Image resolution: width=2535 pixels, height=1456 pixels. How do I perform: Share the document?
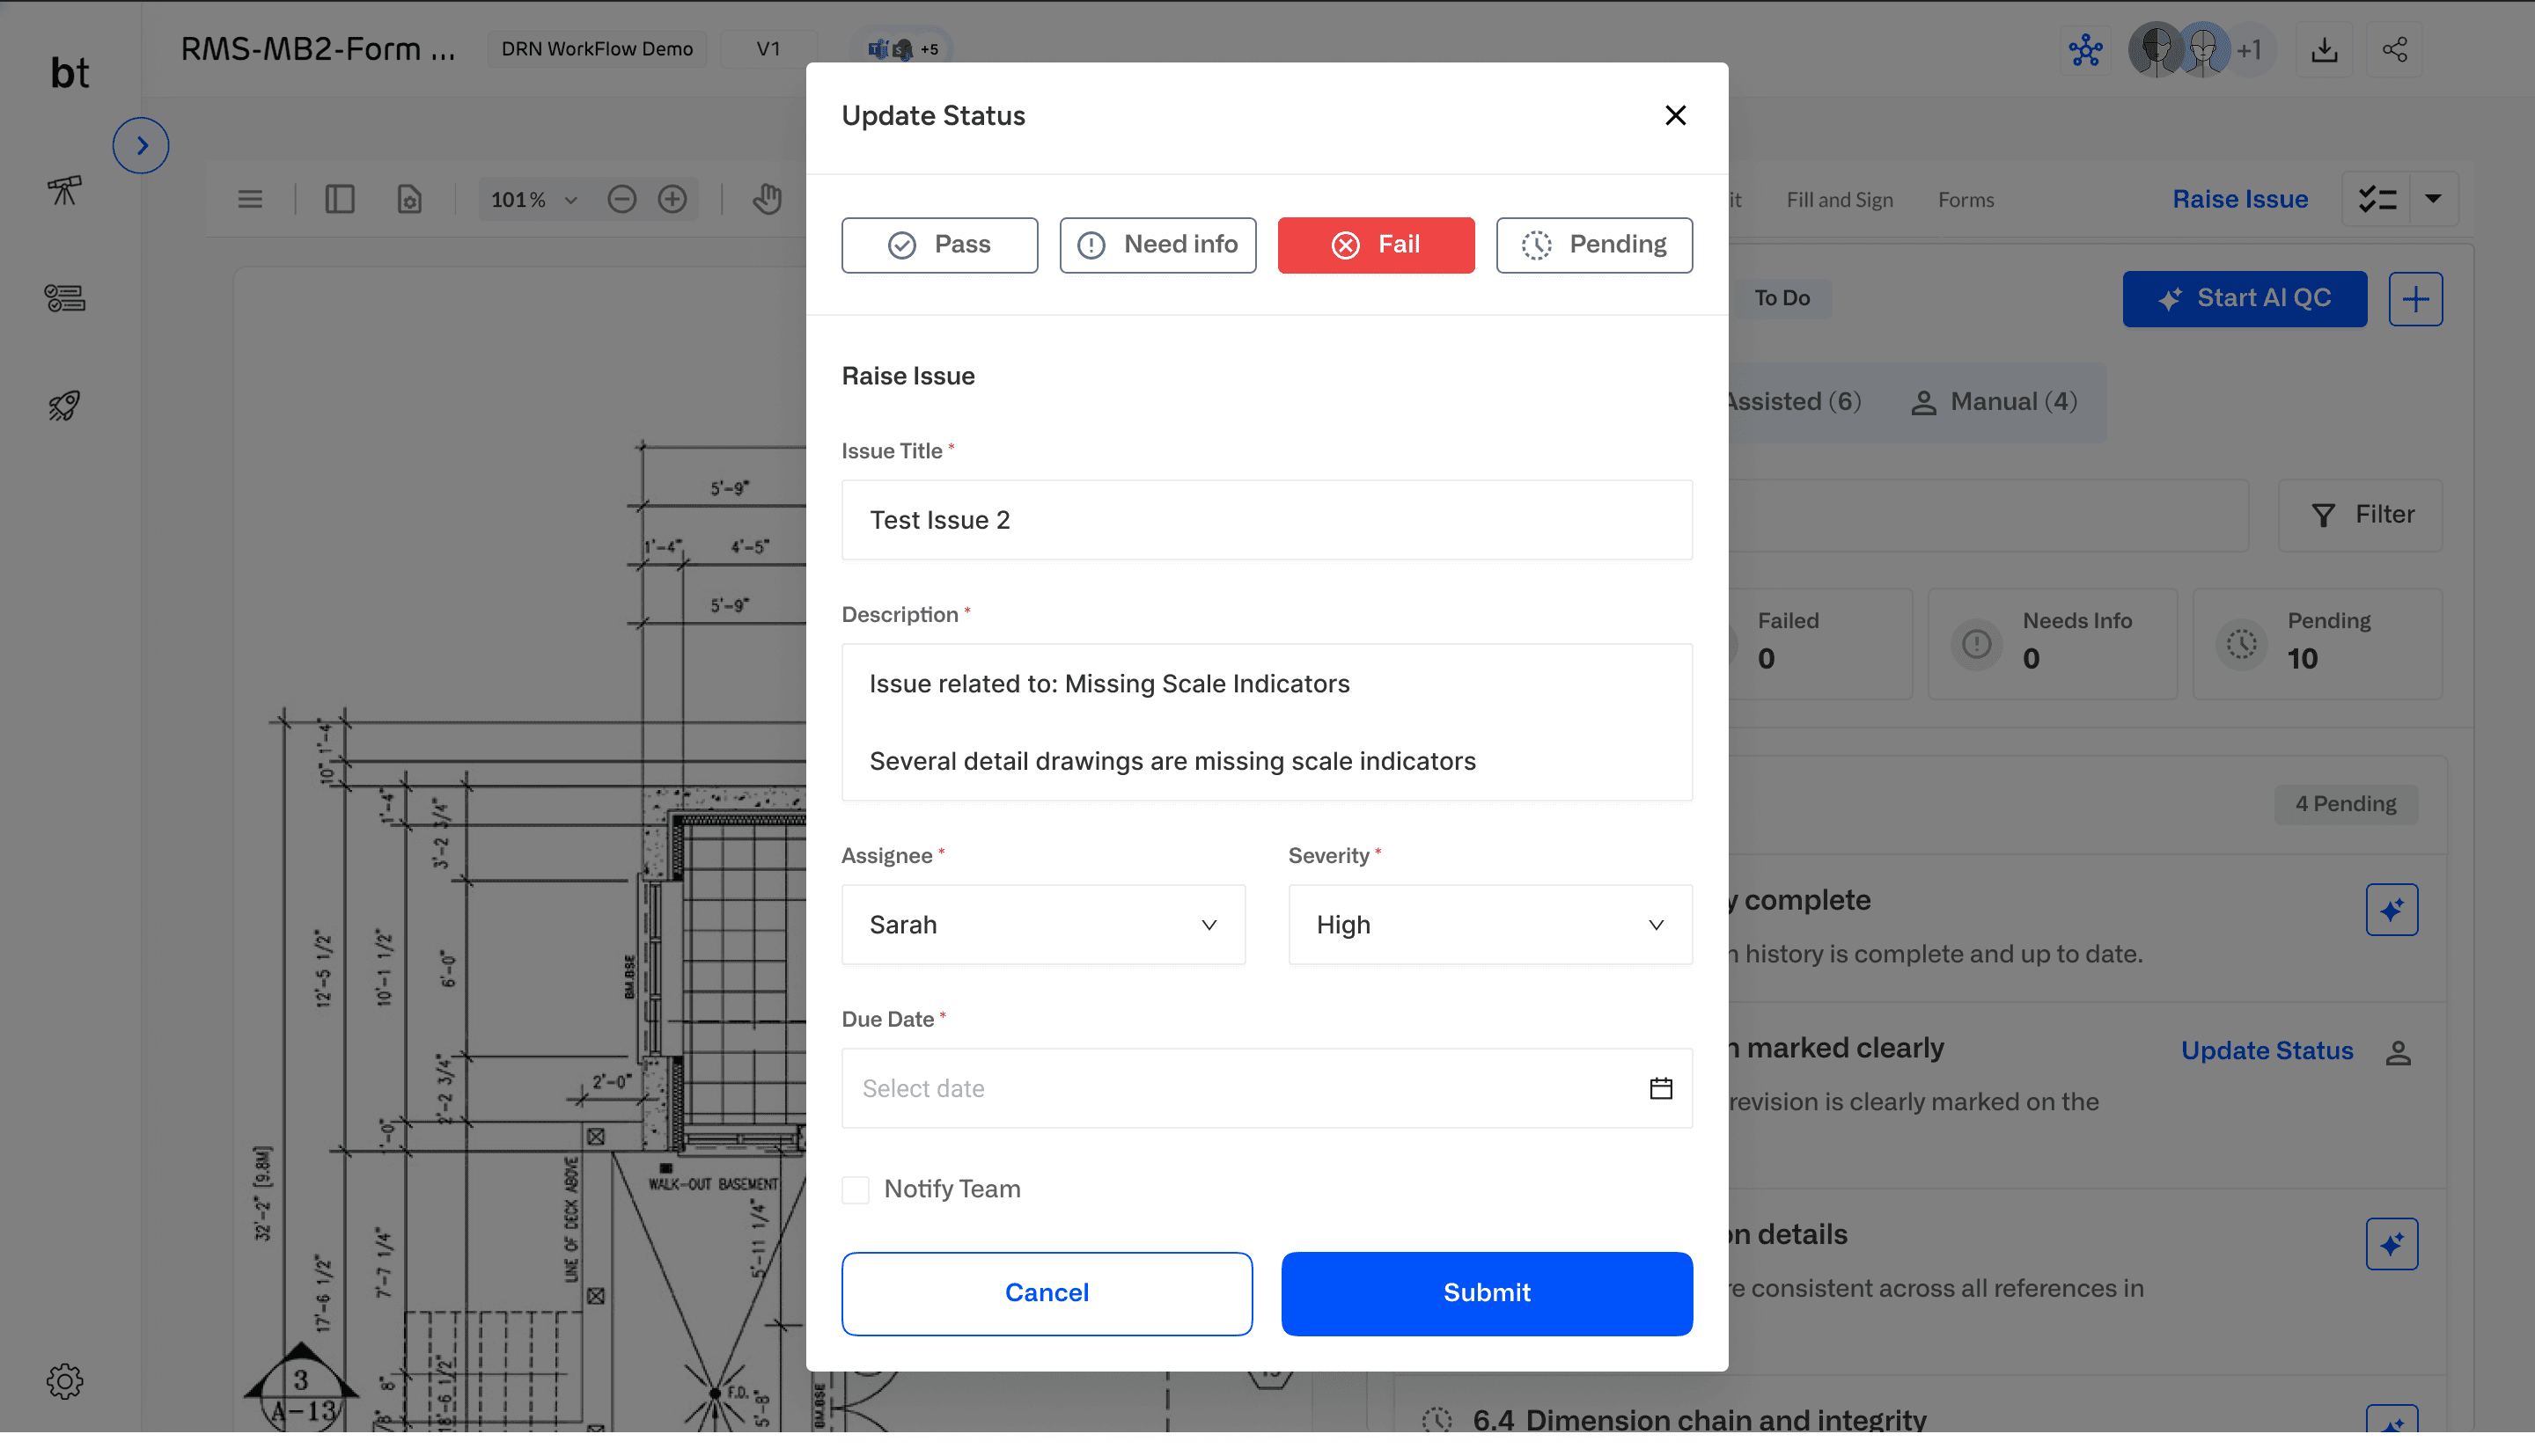(2394, 50)
